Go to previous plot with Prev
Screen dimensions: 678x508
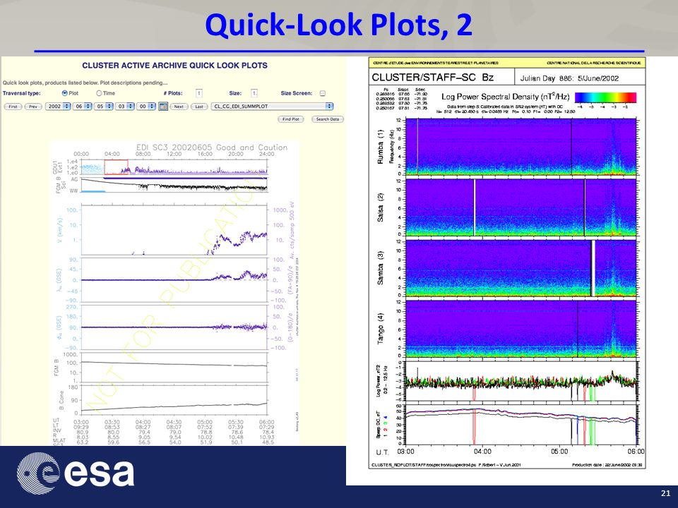33,107
